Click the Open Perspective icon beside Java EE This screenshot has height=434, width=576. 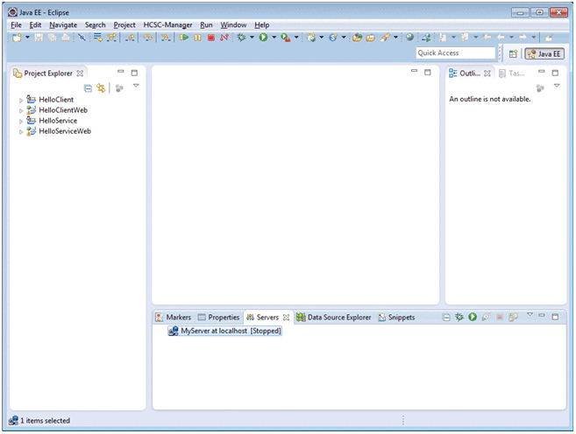(x=513, y=53)
